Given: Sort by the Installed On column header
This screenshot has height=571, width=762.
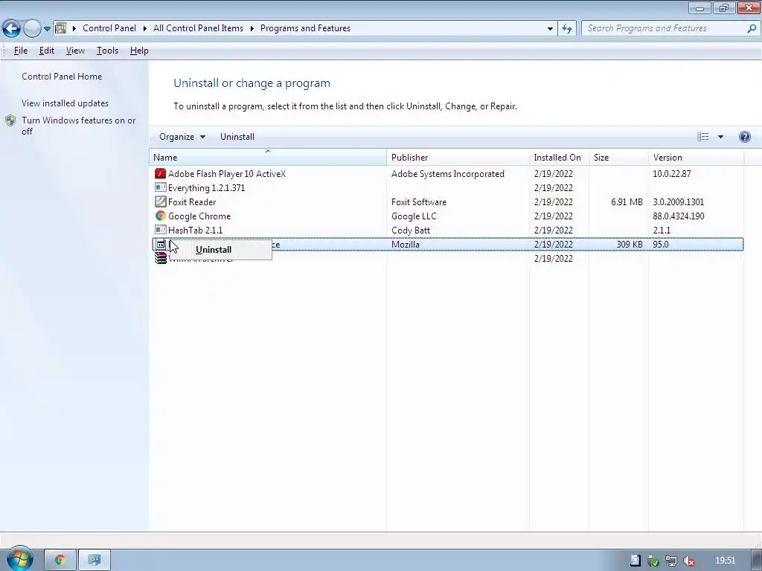Looking at the screenshot, I should click(x=559, y=158).
